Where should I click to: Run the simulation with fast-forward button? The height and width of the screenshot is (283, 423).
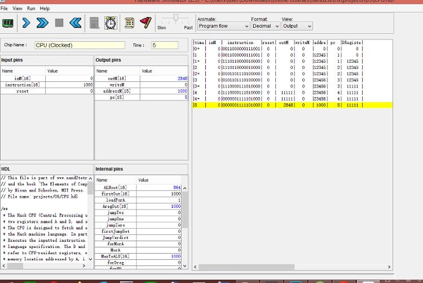tap(42, 23)
